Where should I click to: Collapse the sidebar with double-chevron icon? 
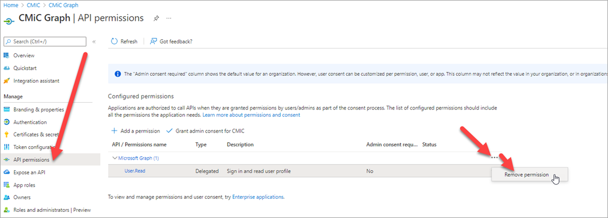(x=94, y=42)
